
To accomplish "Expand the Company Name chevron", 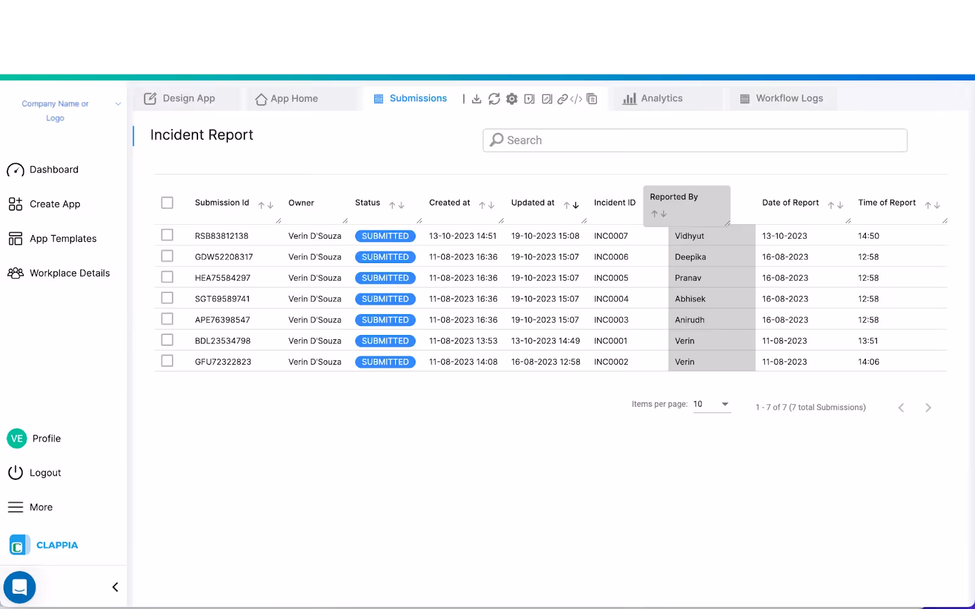I will point(118,104).
